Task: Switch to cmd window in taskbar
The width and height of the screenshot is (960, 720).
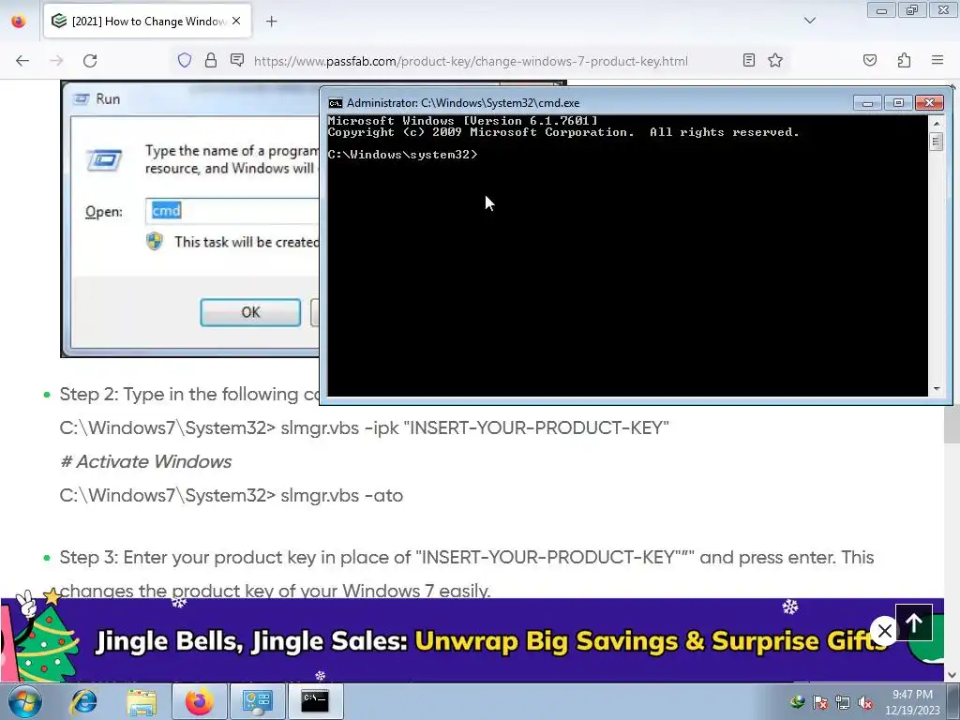Action: click(x=315, y=701)
